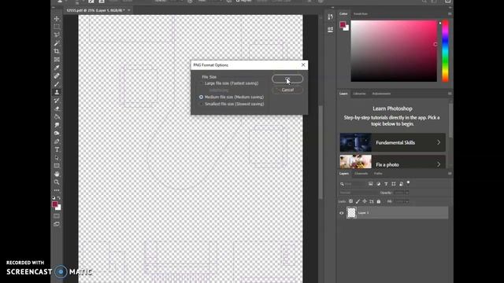Filter layers by shape layers icon
The width and height of the screenshot is (504, 283).
[x=394, y=184]
